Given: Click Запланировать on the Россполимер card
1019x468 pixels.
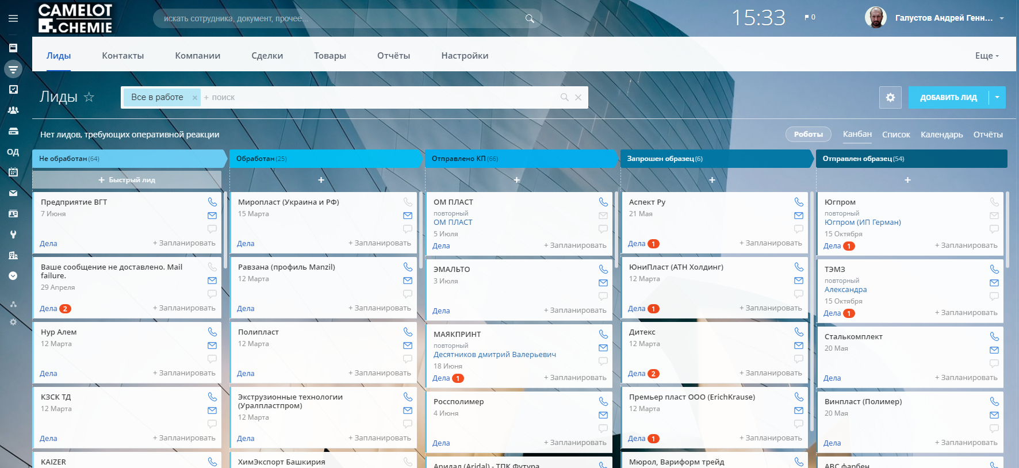Looking at the screenshot, I should (x=575, y=443).
